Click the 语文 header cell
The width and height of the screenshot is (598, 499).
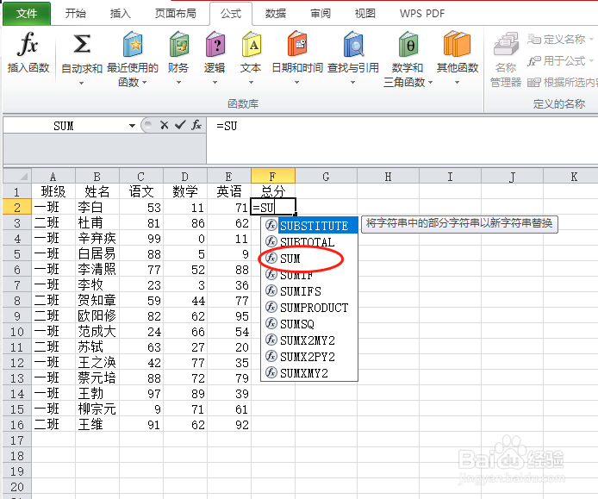click(x=141, y=191)
